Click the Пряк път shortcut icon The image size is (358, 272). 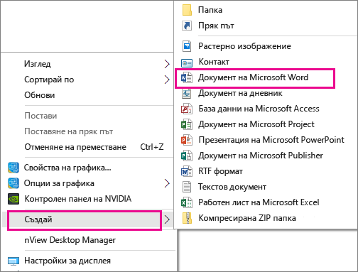click(187, 26)
